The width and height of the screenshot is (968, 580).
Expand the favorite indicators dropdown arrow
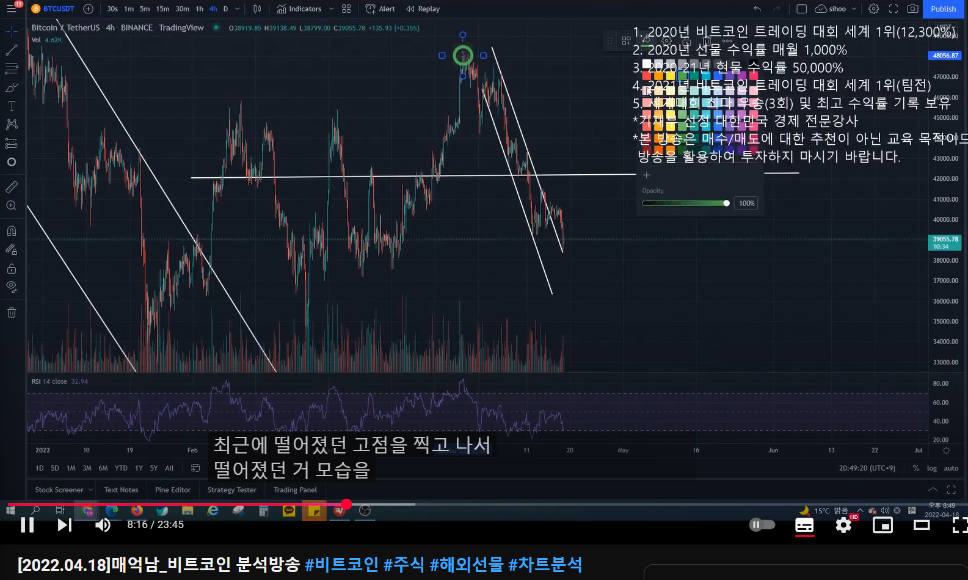[x=331, y=9]
